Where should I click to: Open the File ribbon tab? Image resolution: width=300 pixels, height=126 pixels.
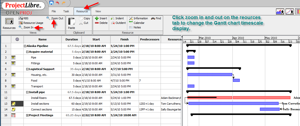pos(54,11)
